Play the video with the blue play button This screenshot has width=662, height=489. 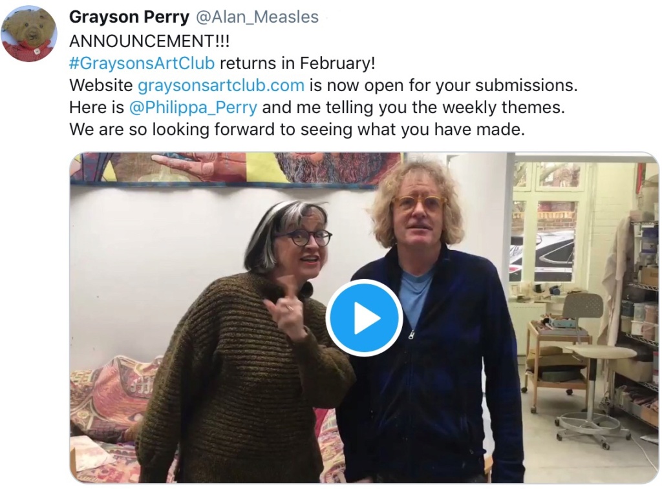pyautogui.click(x=364, y=318)
